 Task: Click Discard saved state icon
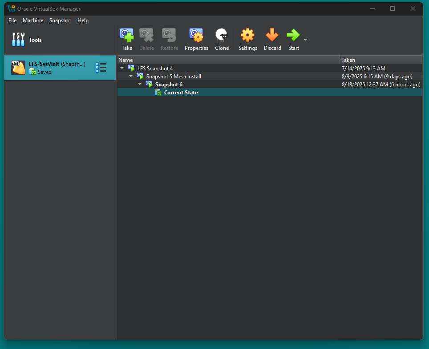pos(272,36)
